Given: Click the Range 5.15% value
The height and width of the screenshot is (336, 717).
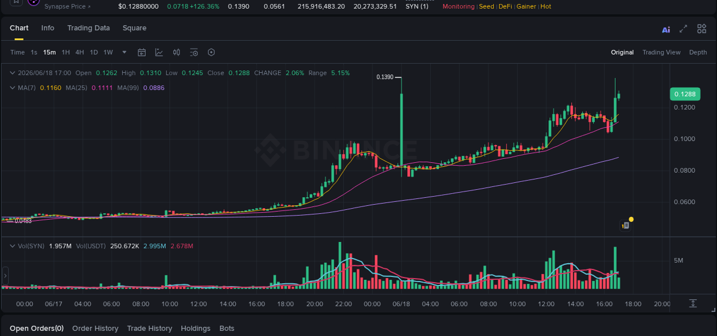Looking at the screenshot, I should coord(340,73).
